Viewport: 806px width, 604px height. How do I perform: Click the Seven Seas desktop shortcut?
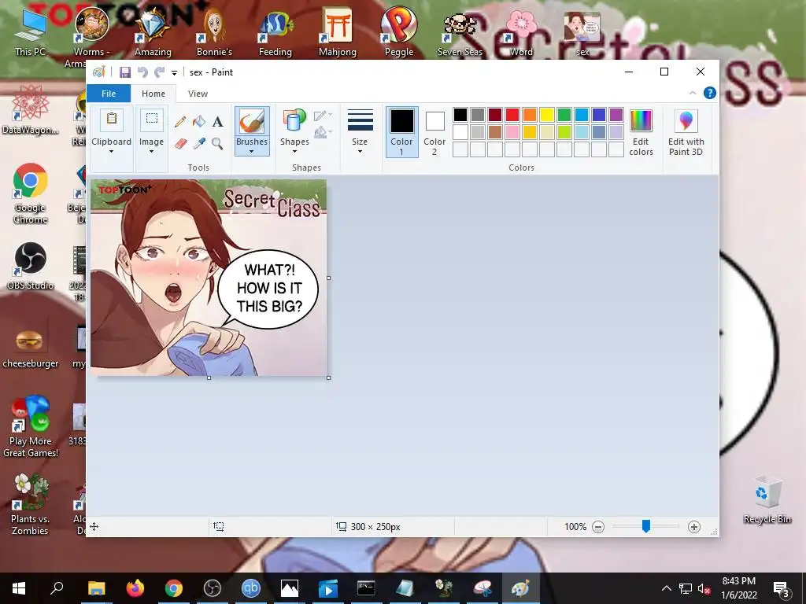point(460,34)
